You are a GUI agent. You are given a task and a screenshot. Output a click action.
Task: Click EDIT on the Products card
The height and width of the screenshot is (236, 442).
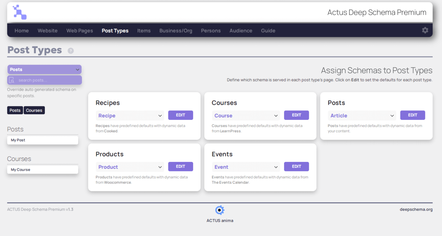(x=181, y=167)
